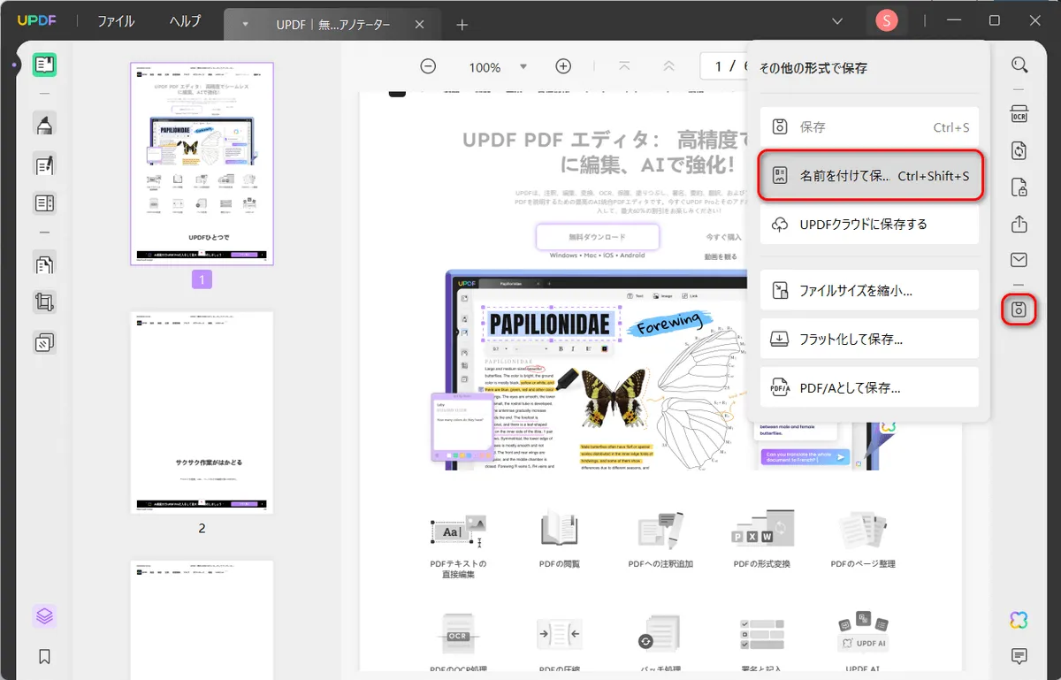Select フラット化して保存 option
Image resolution: width=1061 pixels, height=680 pixels.
coord(869,339)
